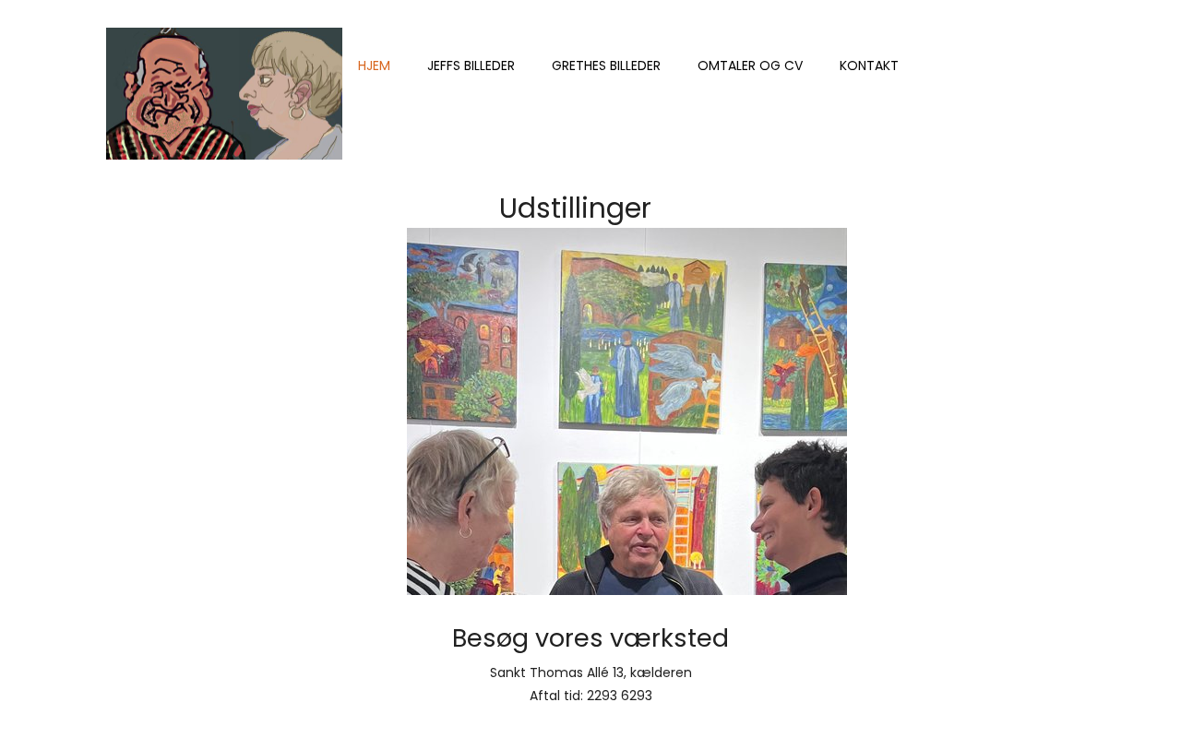Open the exhibition photo under Udstillinger

point(626,411)
